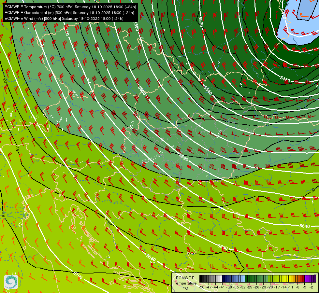Click the 5580 geopotential contour label

(136, 26)
